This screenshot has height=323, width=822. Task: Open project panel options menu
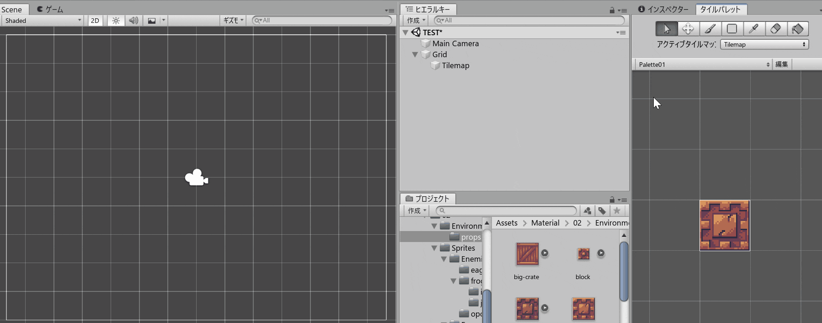coord(622,199)
